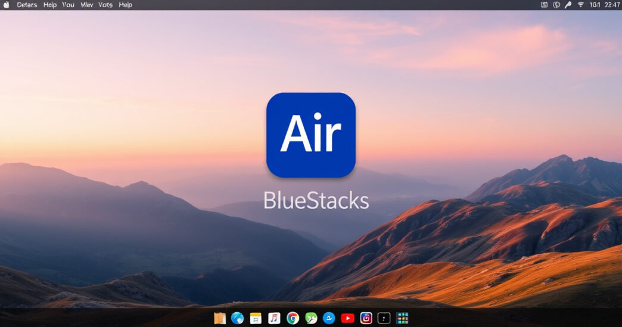Viewport: 622px width, 327px height.
Task: Open the last Help menu after Vots
Action: click(x=125, y=5)
